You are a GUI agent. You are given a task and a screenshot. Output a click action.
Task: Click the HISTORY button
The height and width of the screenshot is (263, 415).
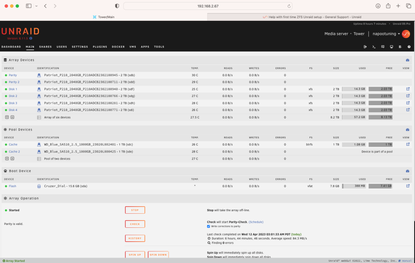pyautogui.click(x=135, y=239)
